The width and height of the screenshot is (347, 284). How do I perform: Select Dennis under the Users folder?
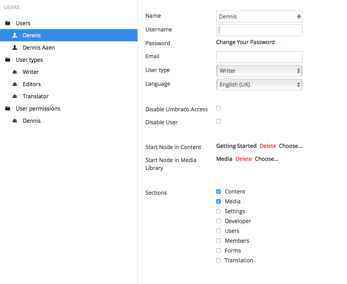(32, 35)
